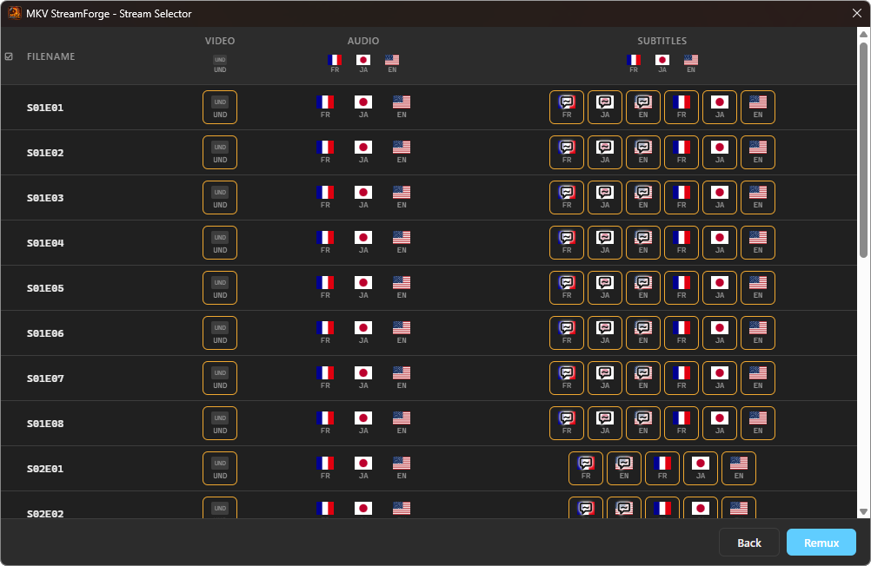The image size is (871, 566).
Task: Toggle French forced subtitle bubble for S02E01
Action: (x=586, y=468)
